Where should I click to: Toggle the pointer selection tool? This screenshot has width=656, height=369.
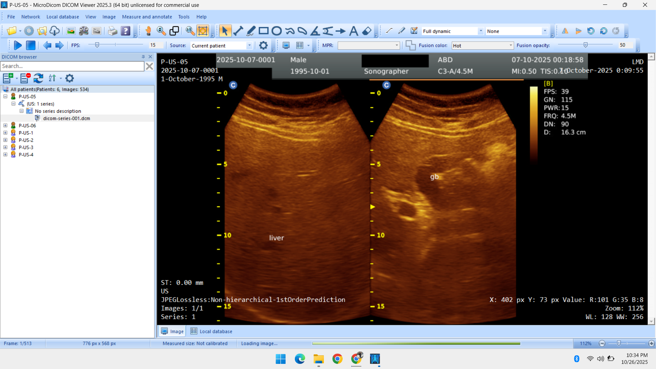224,31
